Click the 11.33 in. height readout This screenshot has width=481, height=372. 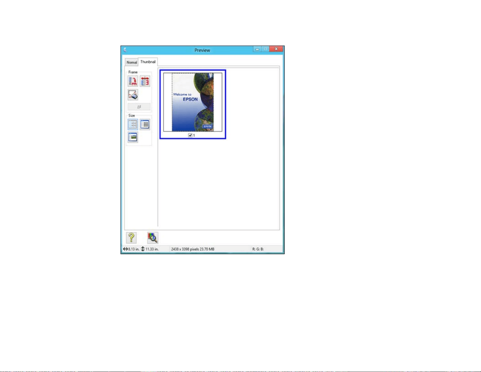click(150, 249)
